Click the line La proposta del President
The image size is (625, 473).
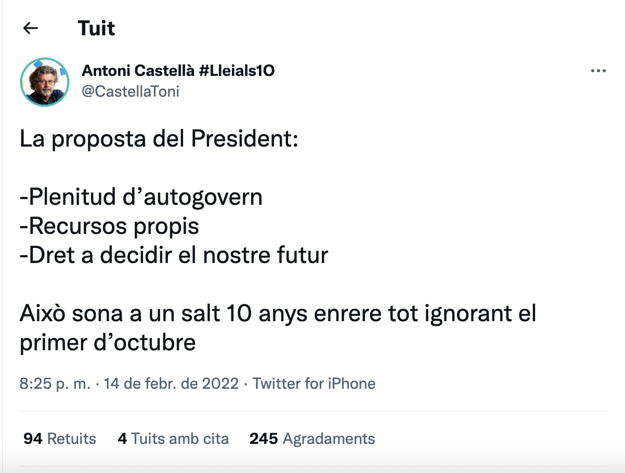click(159, 139)
